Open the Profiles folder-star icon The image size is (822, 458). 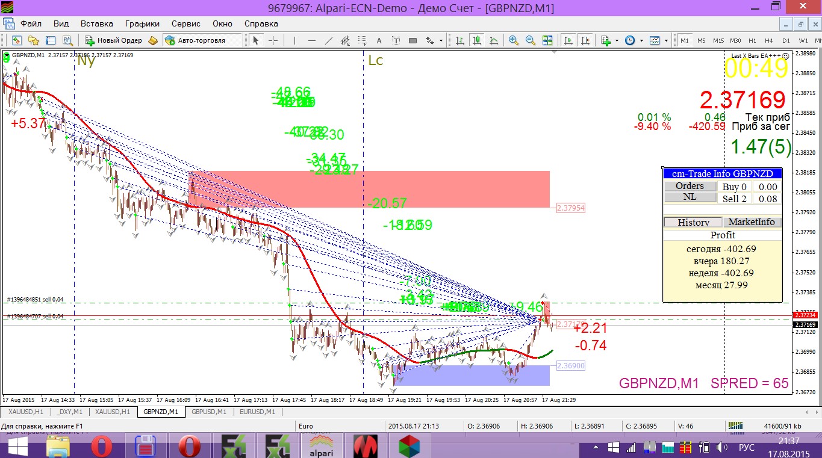[34, 40]
